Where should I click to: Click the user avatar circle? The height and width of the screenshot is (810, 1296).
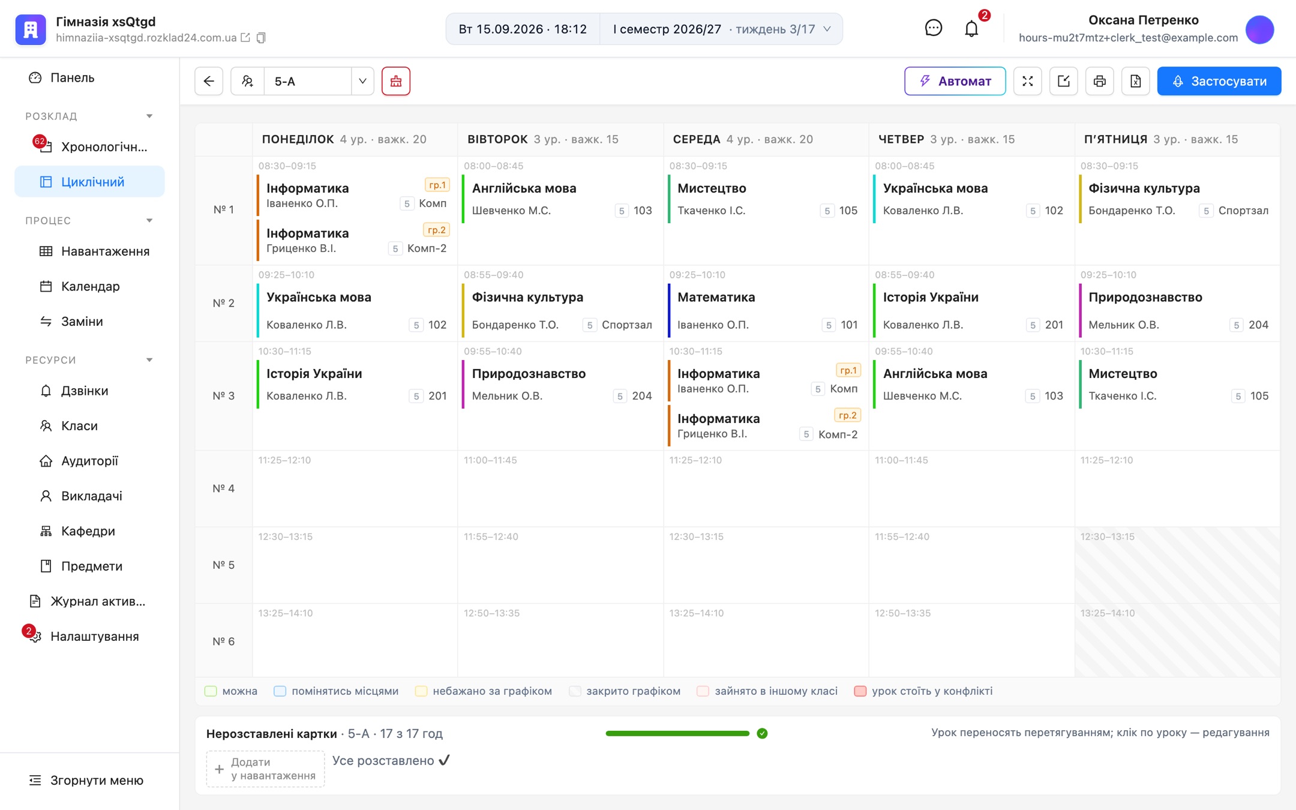[x=1260, y=29]
